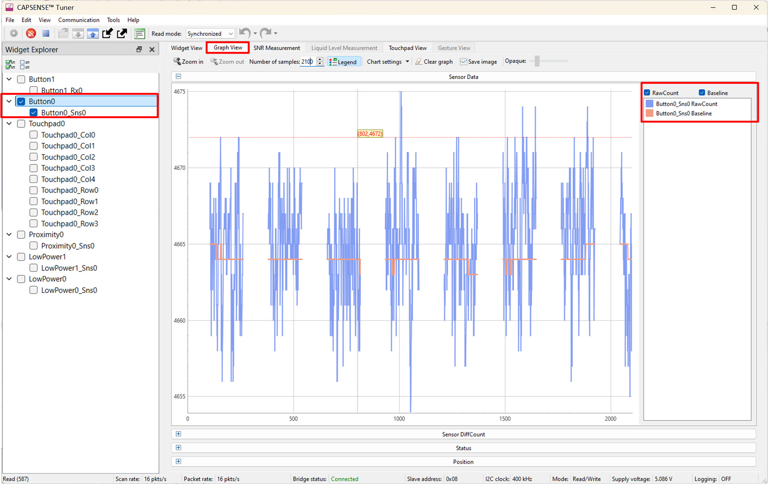Adjust the Opaque slider handle
The width and height of the screenshot is (768, 484).
pos(537,61)
